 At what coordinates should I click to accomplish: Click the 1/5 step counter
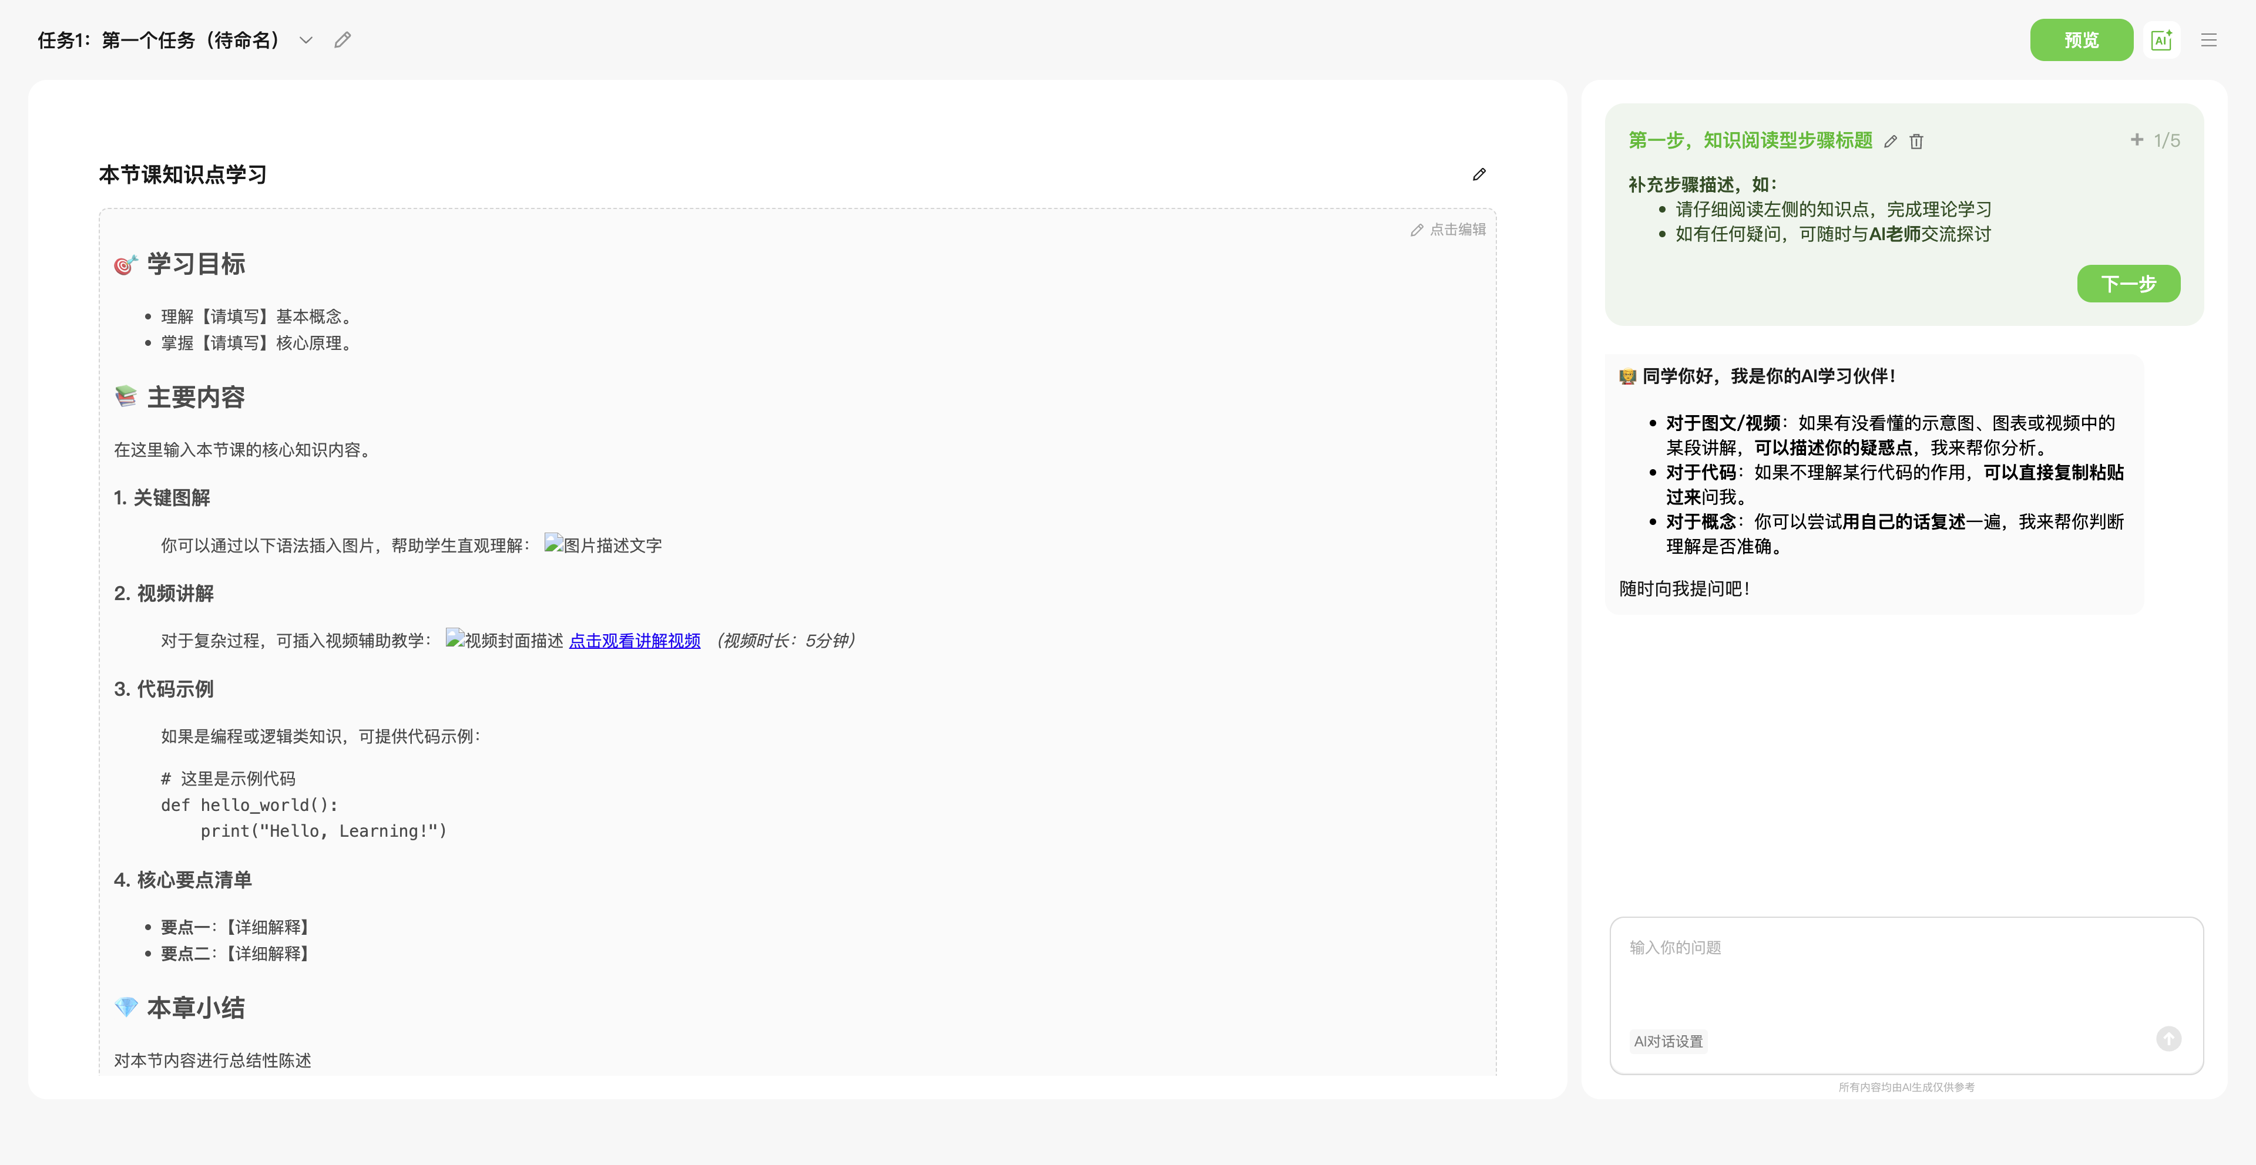(x=2167, y=141)
